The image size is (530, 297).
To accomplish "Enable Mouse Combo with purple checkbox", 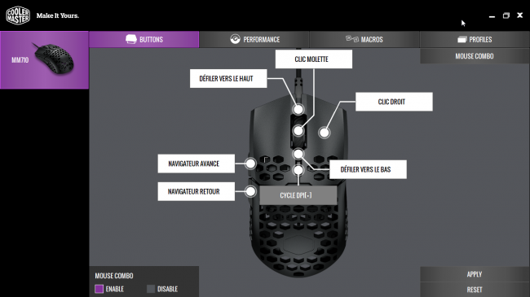I will coord(99,289).
